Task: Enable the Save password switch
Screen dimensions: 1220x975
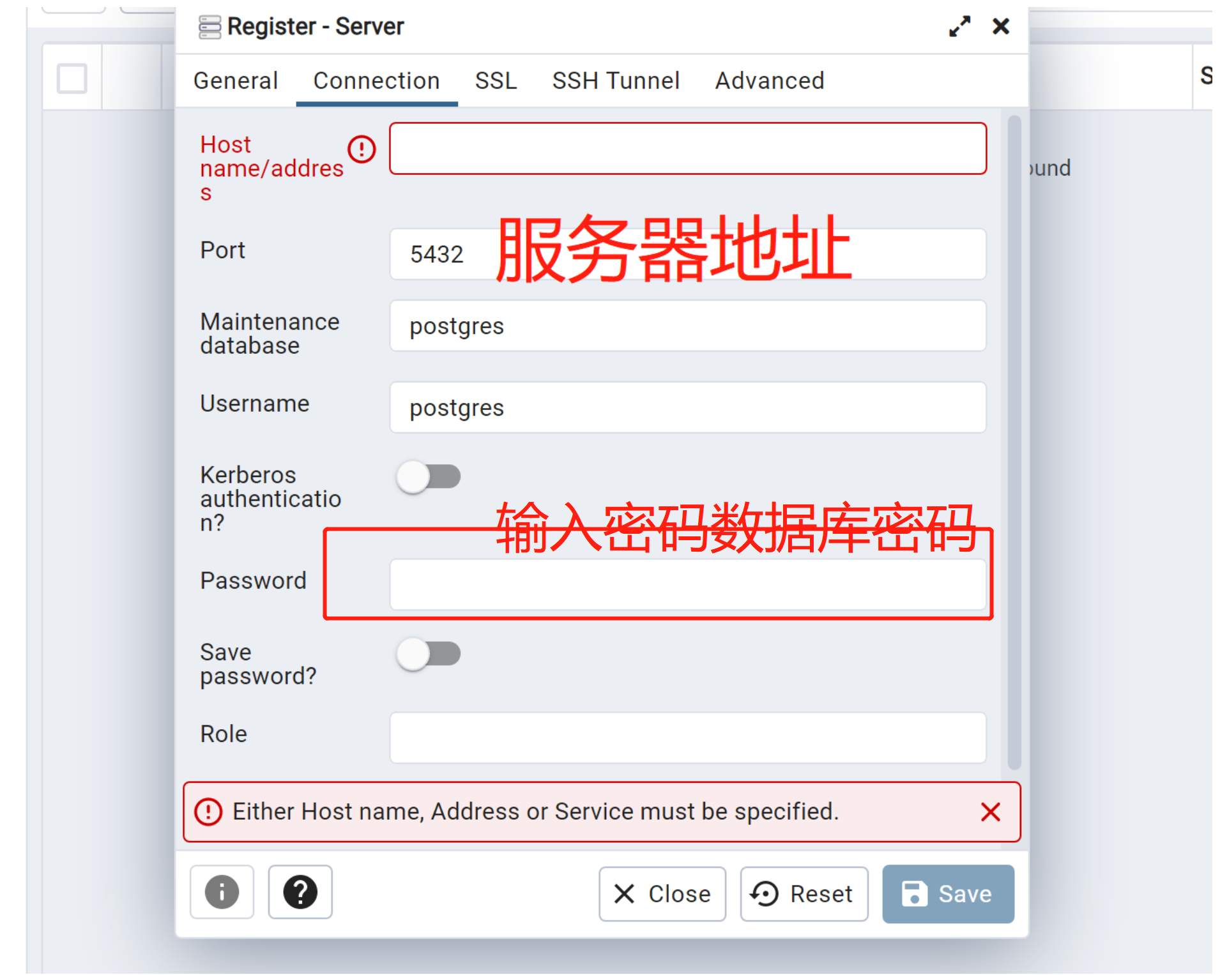Action: pos(428,654)
